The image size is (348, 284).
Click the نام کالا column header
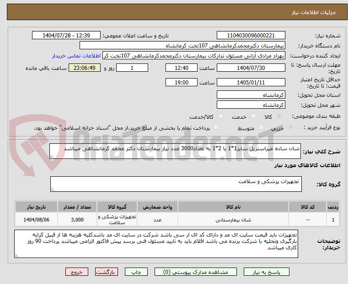point(233,207)
